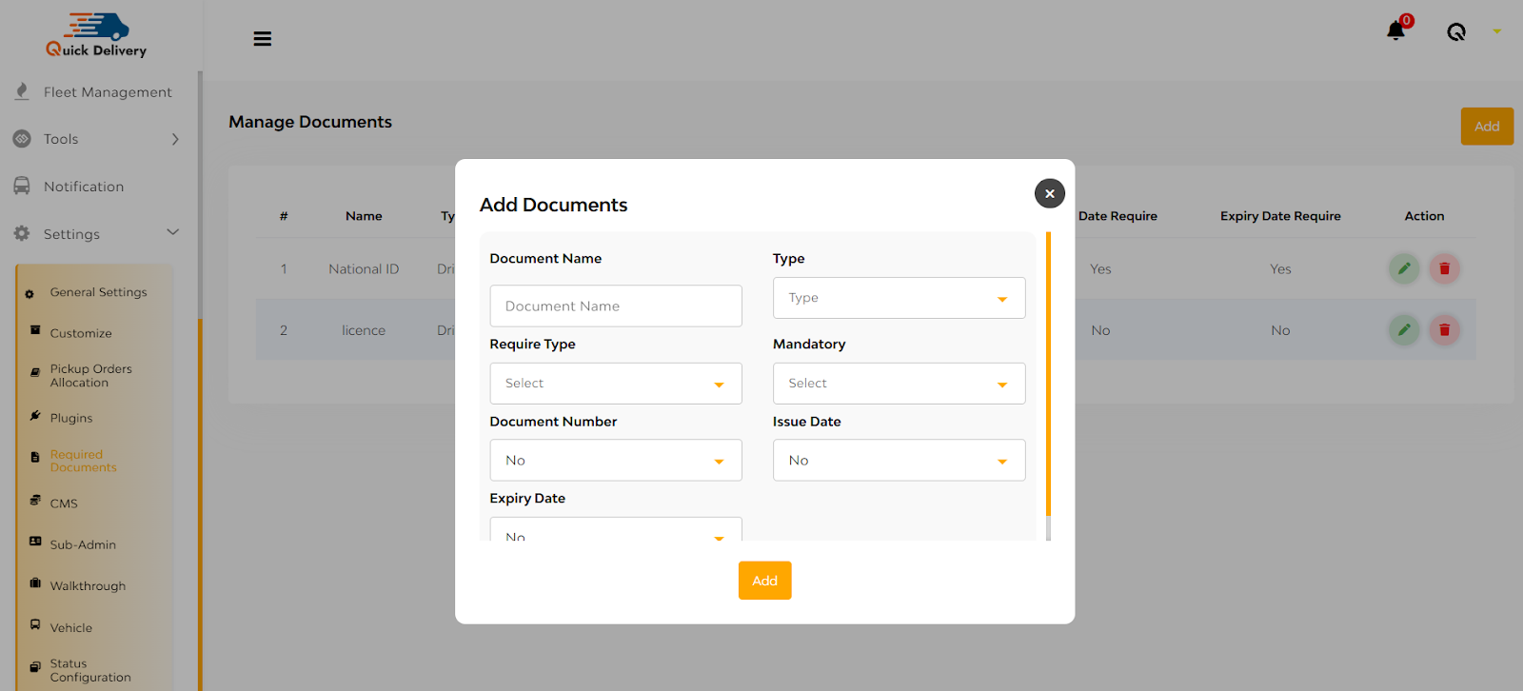This screenshot has height=691, width=1523.
Task: Open the notification bell icon
Action: click(x=1395, y=30)
